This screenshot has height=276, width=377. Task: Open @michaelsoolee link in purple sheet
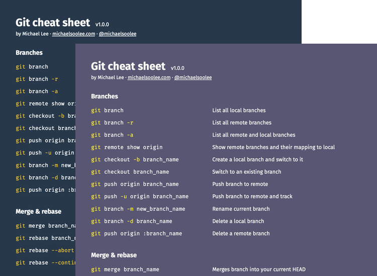click(193, 77)
